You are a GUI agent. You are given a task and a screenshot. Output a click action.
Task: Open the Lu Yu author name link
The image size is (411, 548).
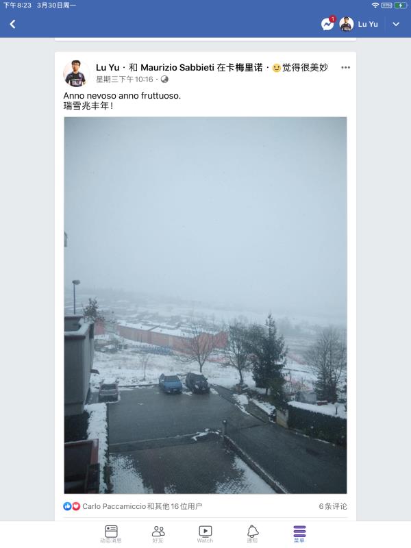(x=108, y=67)
